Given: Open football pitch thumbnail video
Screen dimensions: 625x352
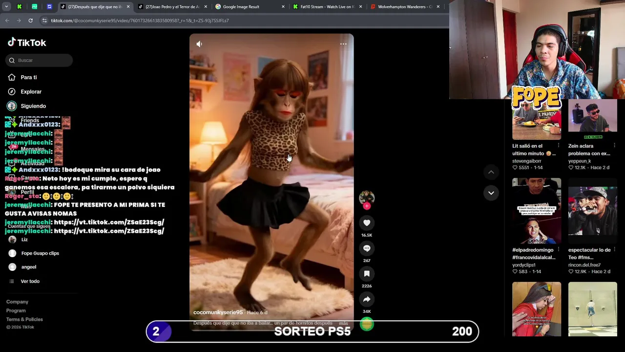Looking at the screenshot, I should click(x=593, y=309).
